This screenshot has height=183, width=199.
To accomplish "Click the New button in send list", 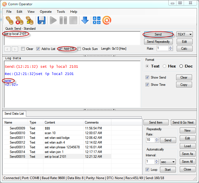I will (188, 131).
